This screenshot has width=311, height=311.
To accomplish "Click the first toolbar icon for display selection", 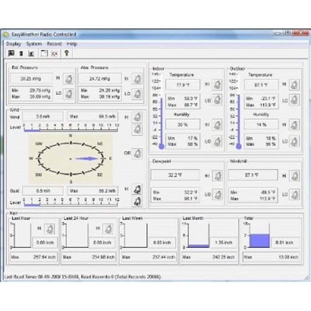I will (x=11, y=53).
